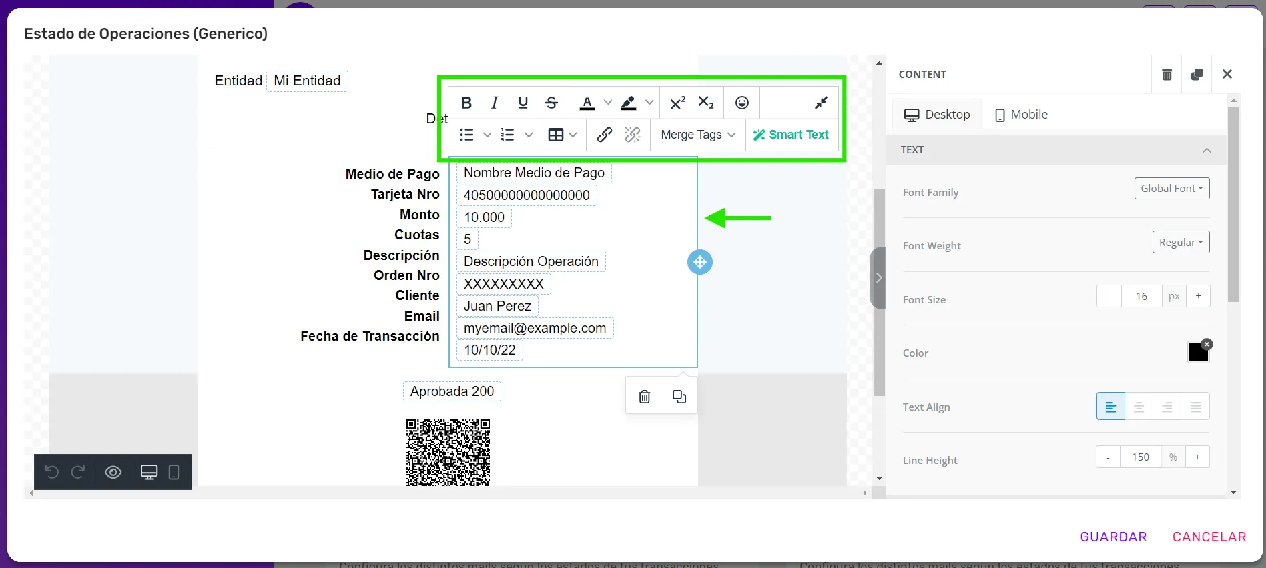Underline the selected text

point(523,103)
